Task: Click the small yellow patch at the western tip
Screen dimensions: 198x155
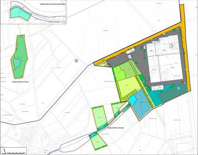Action: [104, 64]
